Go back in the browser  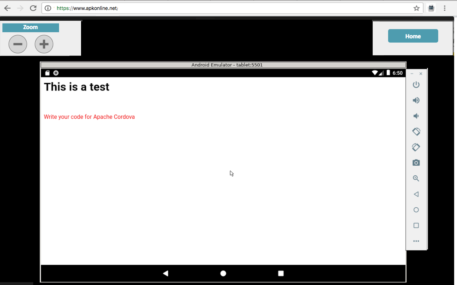tap(7, 8)
